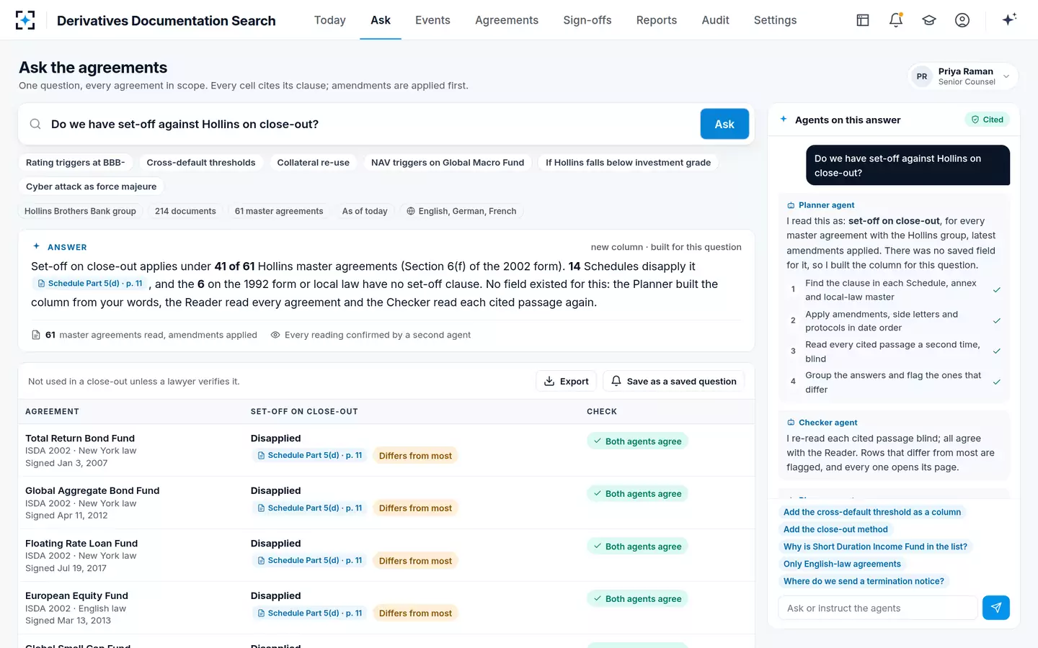Image resolution: width=1038 pixels, height=648 pixels.
Task: Open the graduation cap learning icon
Action: pos(929,20)
